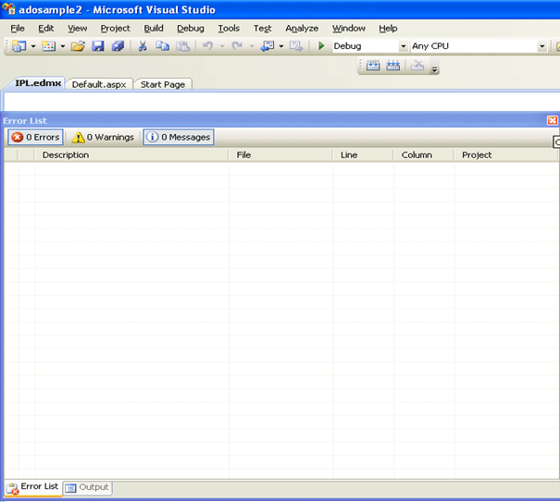This screenshot has width=560, height=502.
Task: Switch to the IPL.edmx tab
Action: [x=38, y=83]
